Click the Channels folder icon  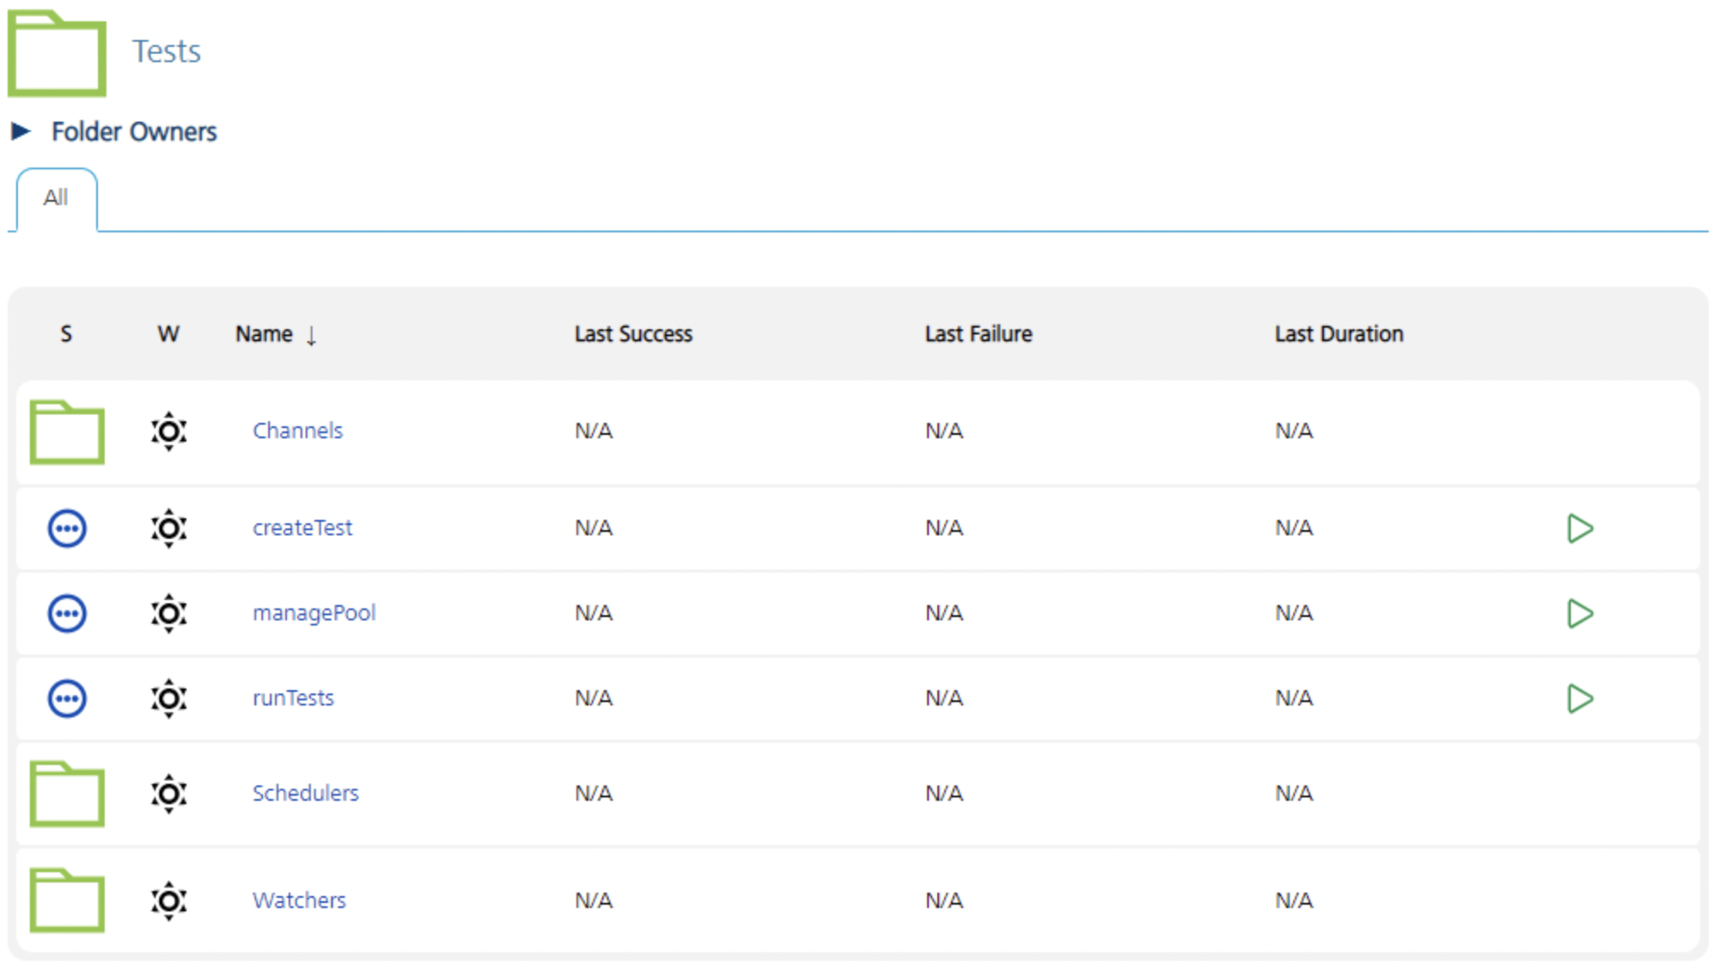coord(67,432)
